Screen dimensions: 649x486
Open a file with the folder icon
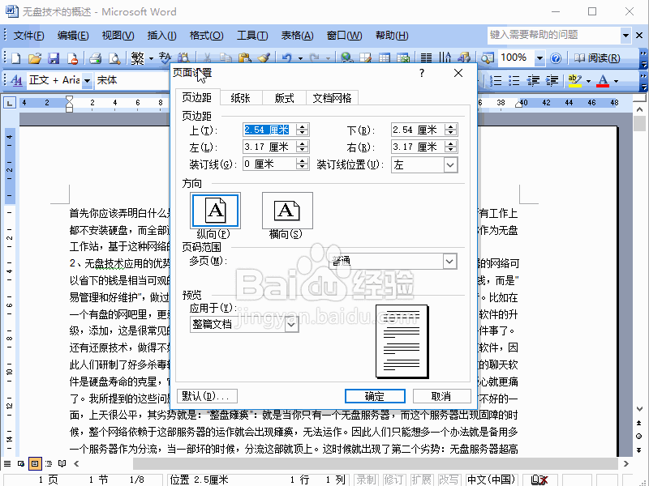[35, 58]
